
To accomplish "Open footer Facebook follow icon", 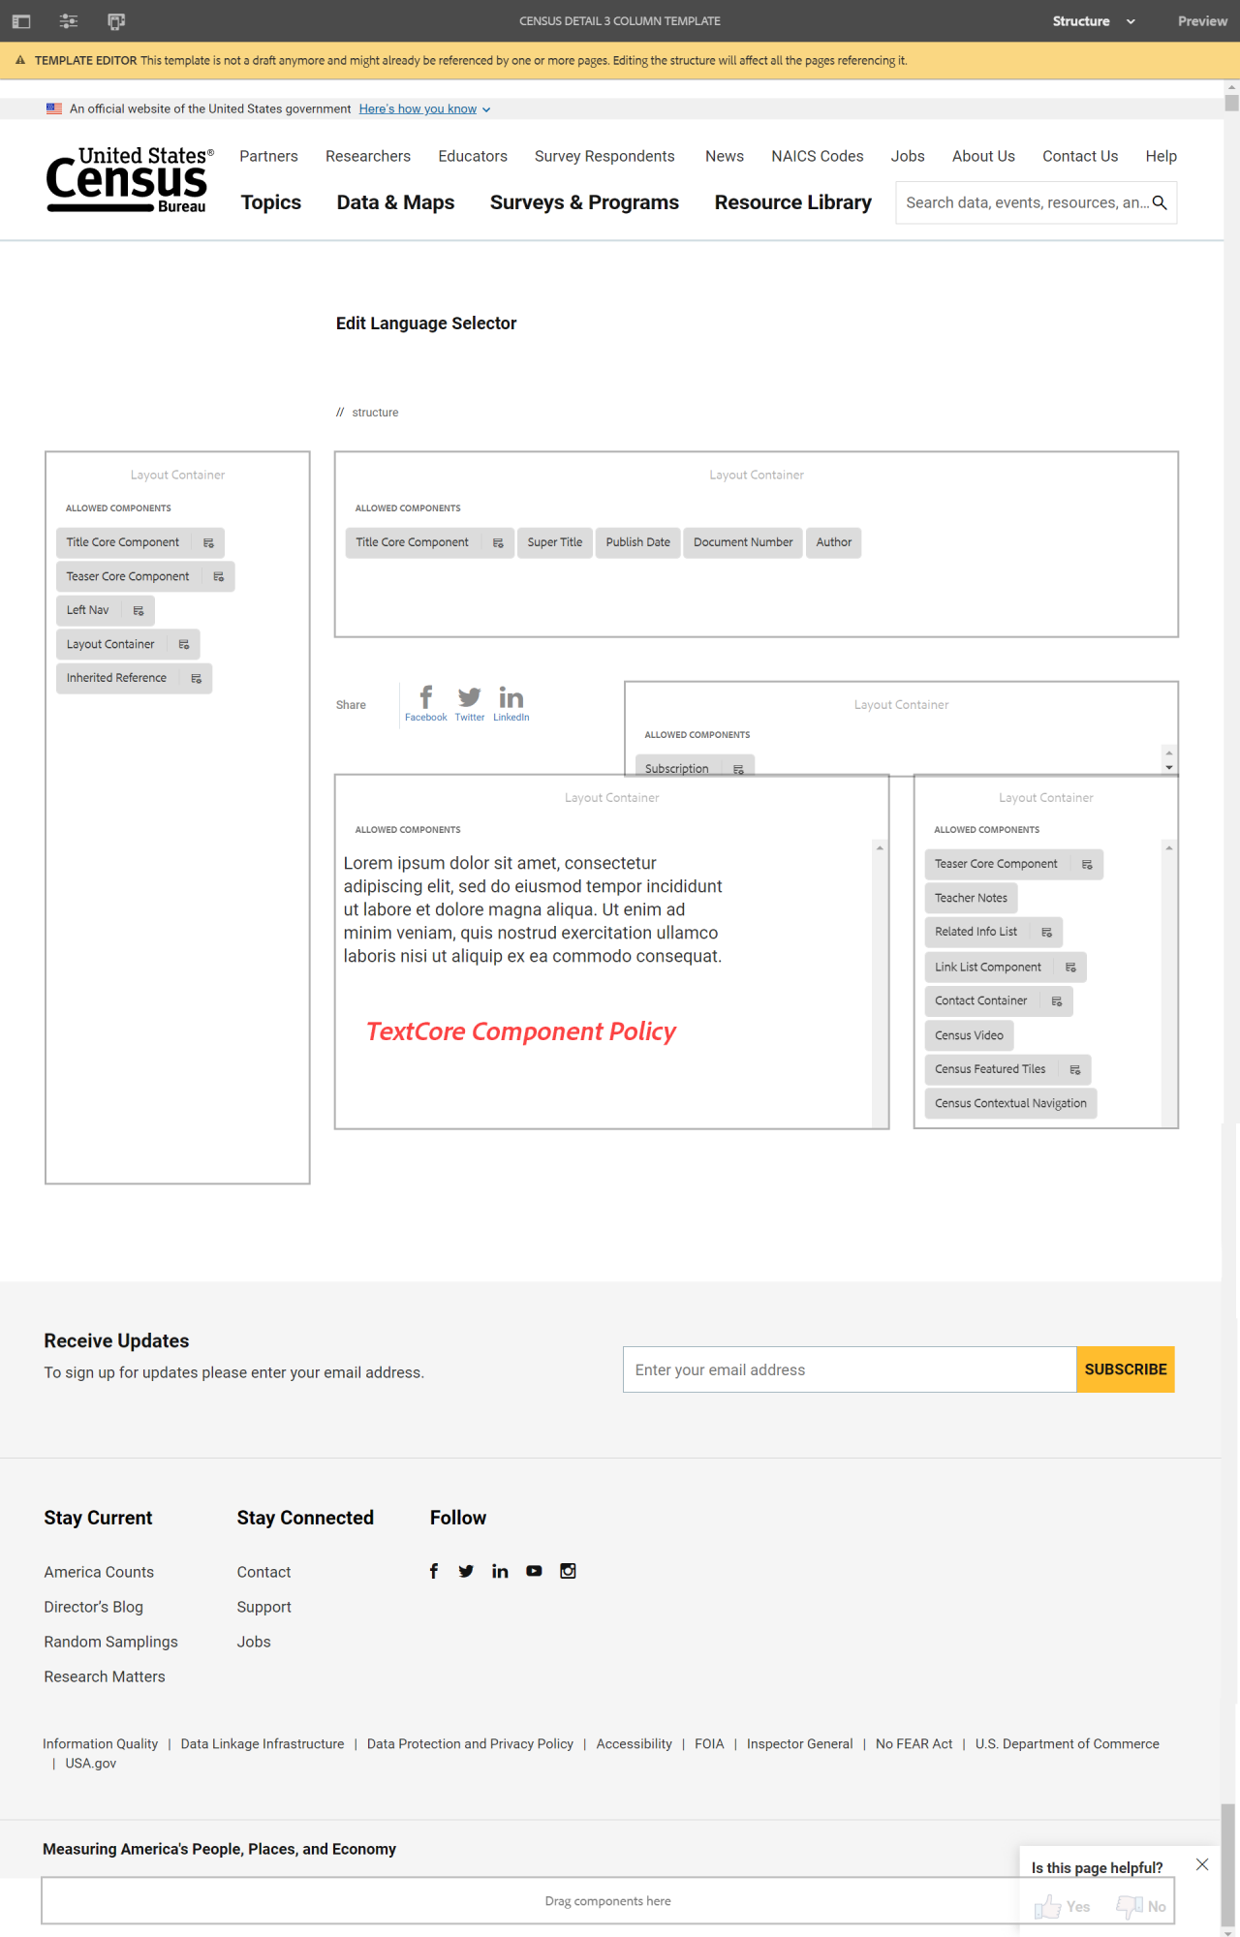I will click(434, 1571).
